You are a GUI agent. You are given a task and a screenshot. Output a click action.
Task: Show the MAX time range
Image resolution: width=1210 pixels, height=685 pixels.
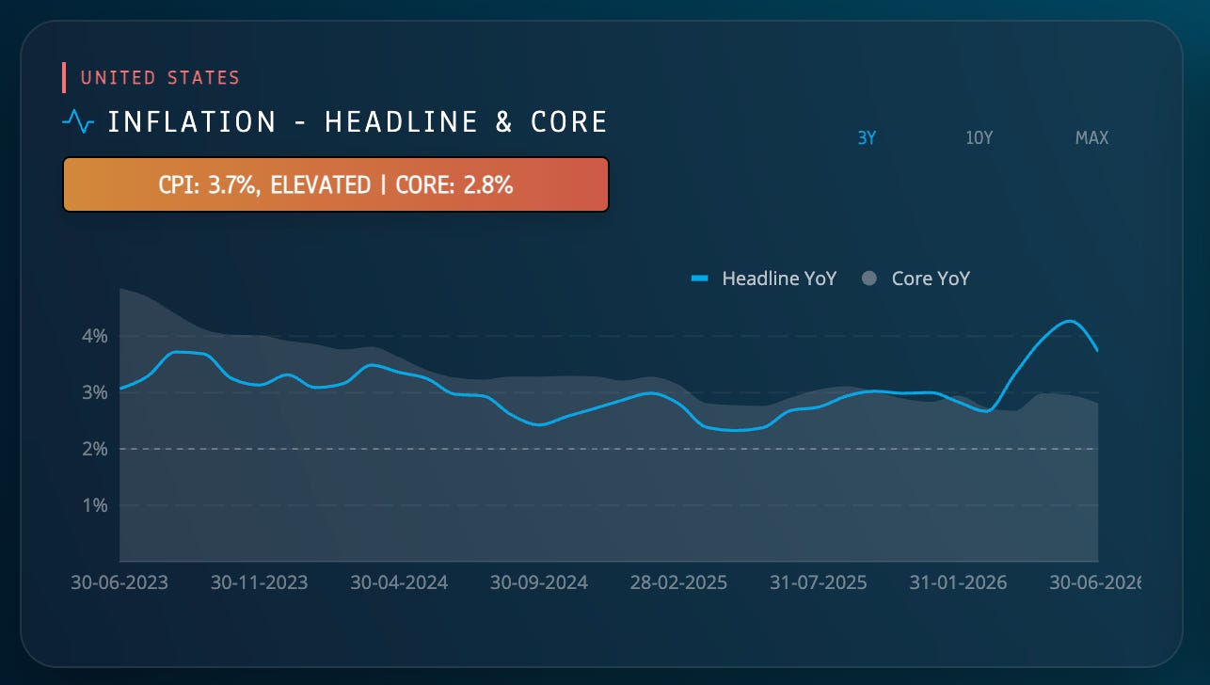point(1091,138)
